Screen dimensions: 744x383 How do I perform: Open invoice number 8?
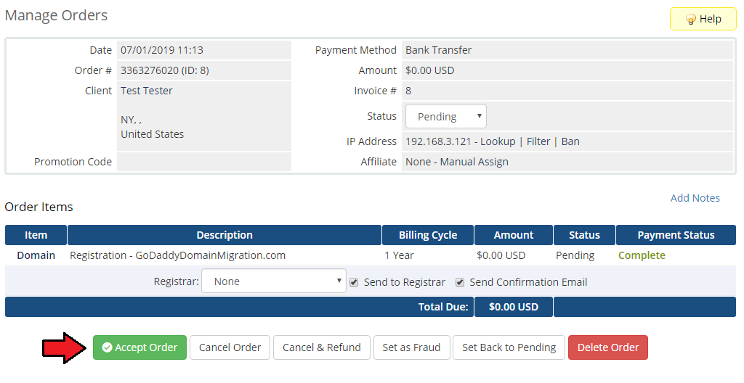(x=408, y=91)
